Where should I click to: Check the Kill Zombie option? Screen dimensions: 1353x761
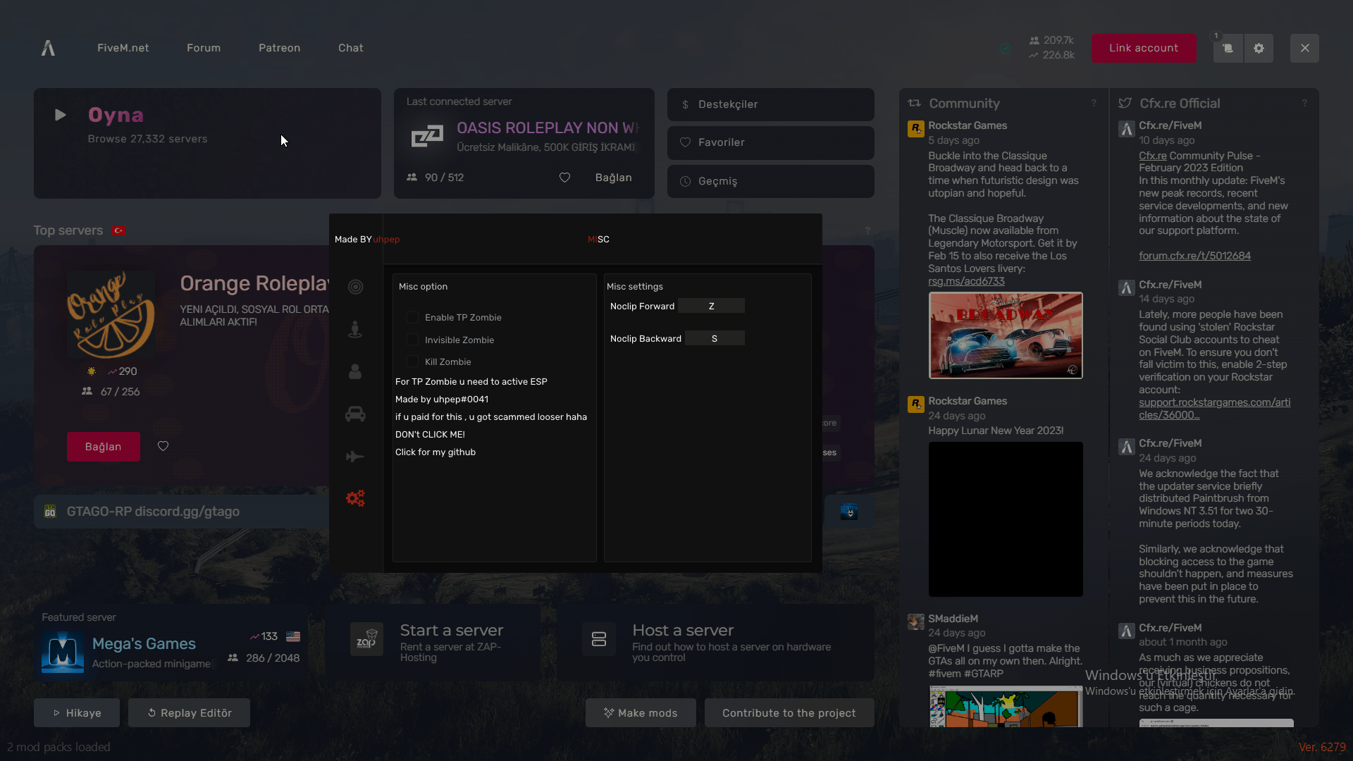pos(412,361)
